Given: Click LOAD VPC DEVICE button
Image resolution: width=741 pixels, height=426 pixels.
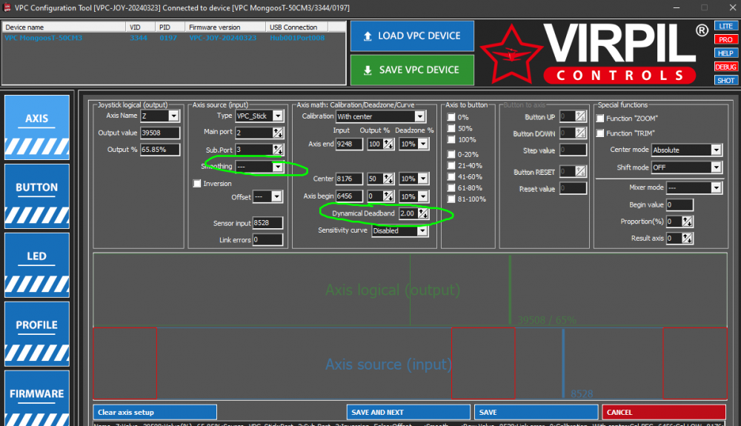Looking at the screenshot, I should tap(412, 36).
